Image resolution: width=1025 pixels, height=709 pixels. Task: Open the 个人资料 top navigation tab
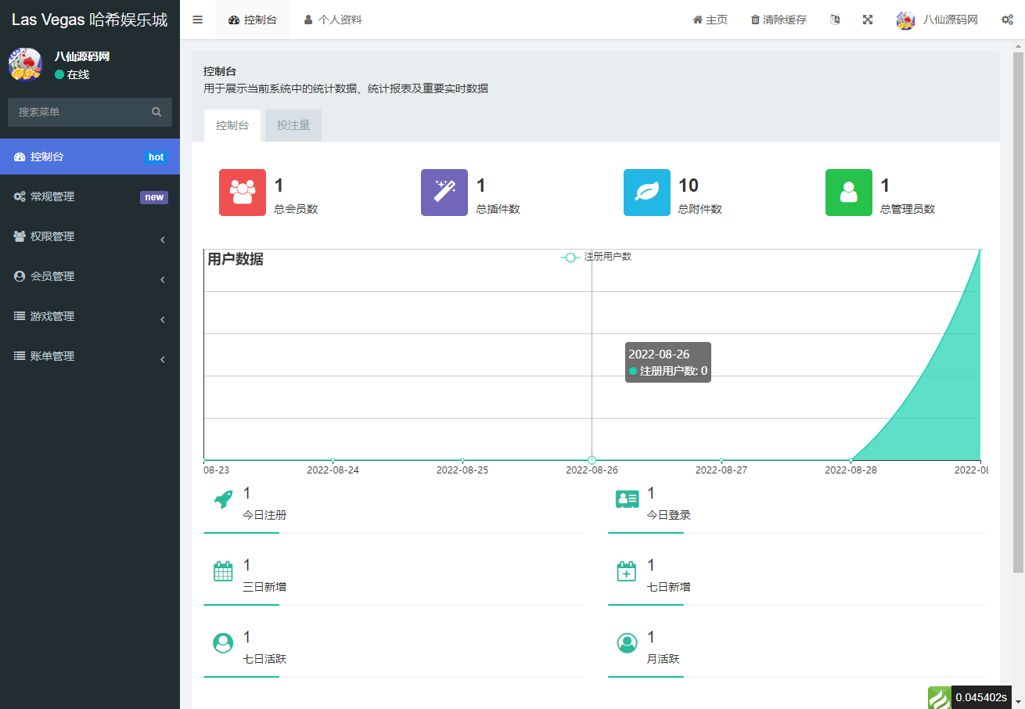click(333, 20)
